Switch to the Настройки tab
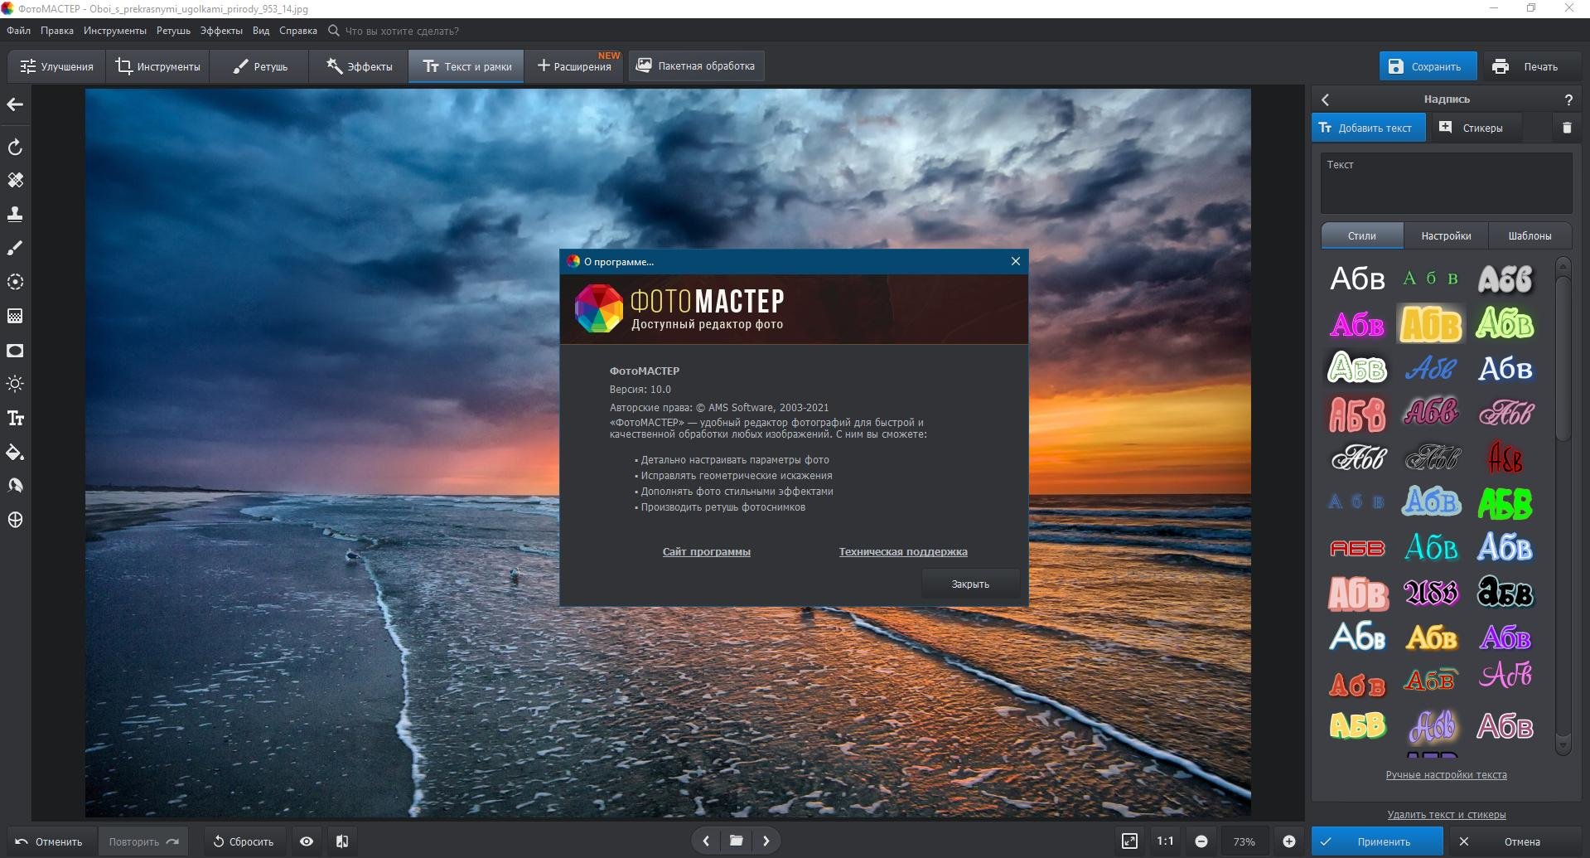This screenshot has height=858, width=1590. [x=1446, y=235]
